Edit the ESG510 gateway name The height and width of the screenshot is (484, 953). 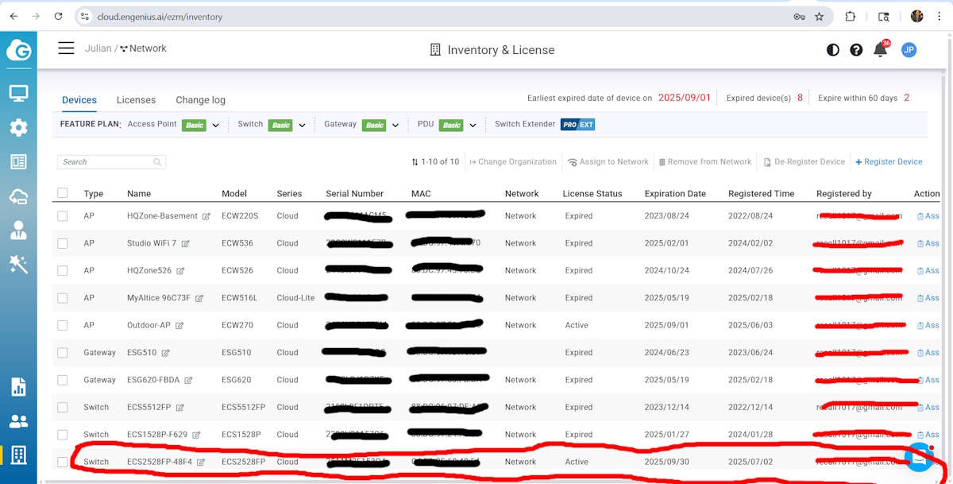[x=166, y=353]
